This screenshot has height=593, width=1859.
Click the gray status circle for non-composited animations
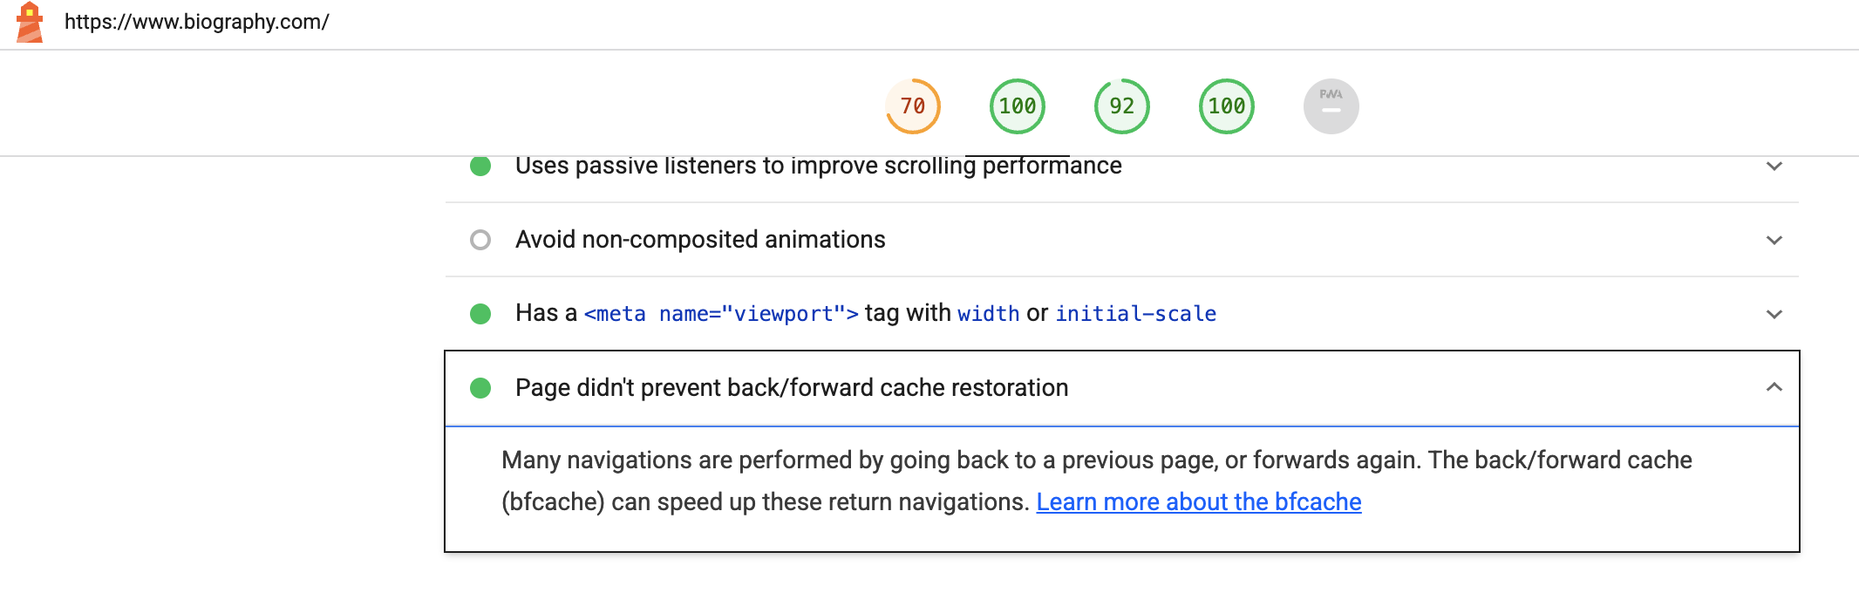(480, 239)
